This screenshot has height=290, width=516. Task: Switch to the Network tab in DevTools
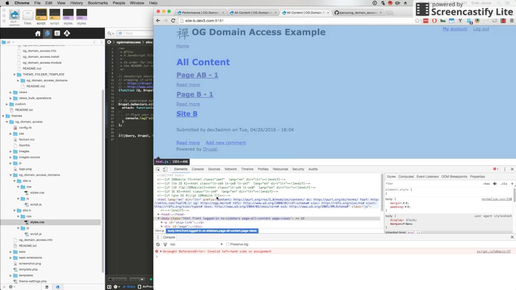[231, 169]
